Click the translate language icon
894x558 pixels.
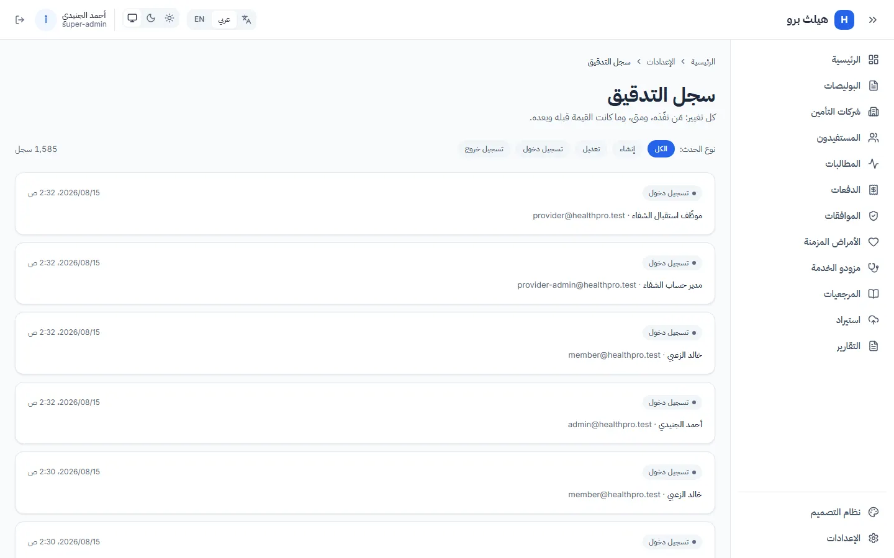[x=246, y=19]
